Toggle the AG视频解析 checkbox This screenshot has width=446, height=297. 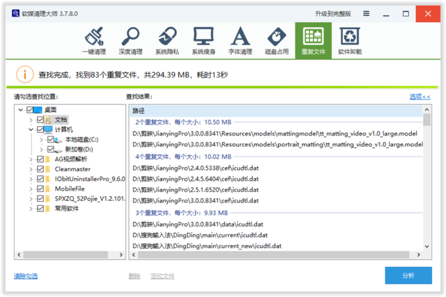pyautogui.click(x=40, y=159)
